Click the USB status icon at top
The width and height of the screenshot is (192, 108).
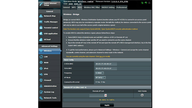tap(146, 2)
